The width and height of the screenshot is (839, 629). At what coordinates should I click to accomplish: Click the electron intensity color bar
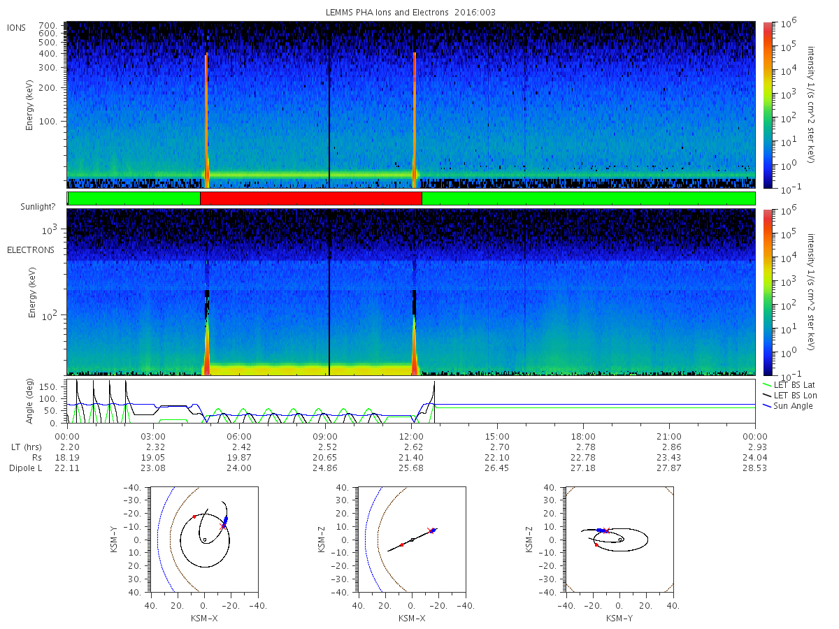[x=767, y=292]
